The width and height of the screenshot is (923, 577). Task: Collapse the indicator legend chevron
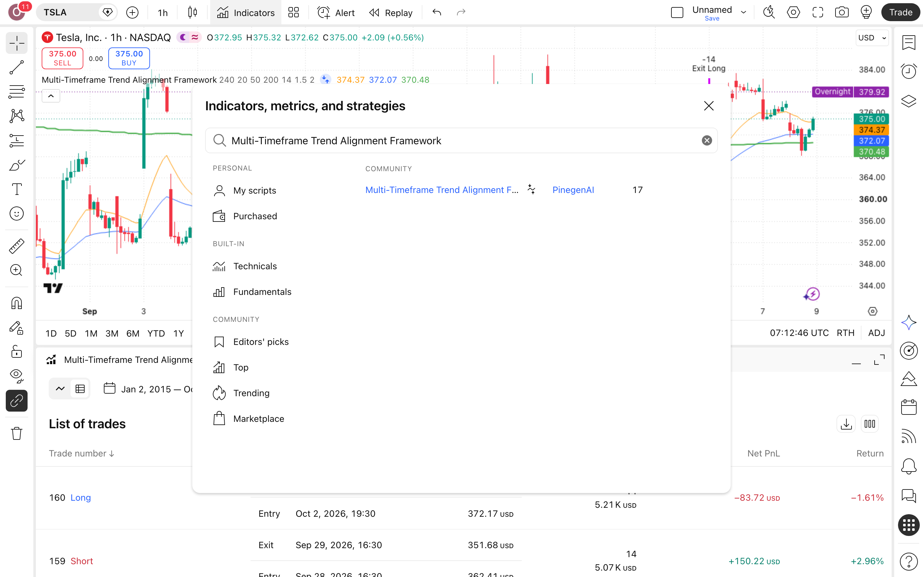(51, 96)
